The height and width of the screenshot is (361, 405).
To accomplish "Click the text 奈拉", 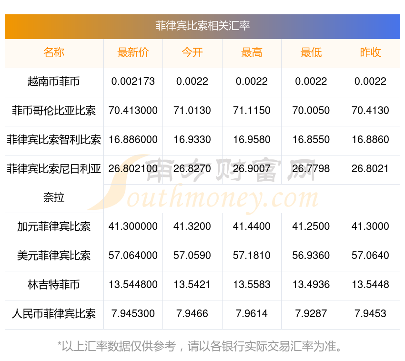I will 54,198.
